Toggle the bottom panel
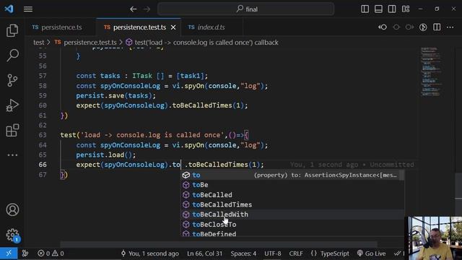462x260 pixels. coord(378,9)
